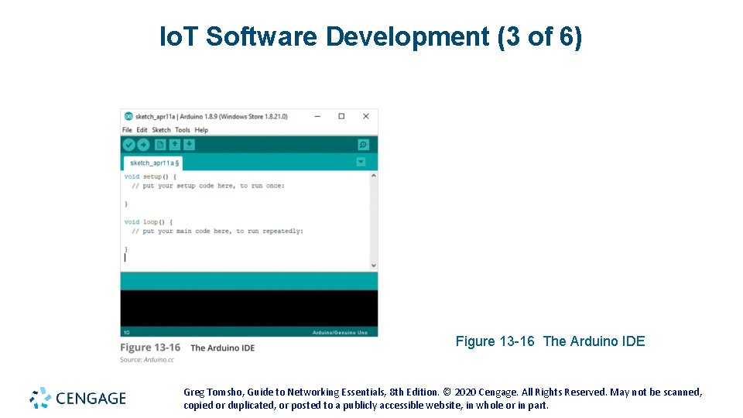Screen dimensions: 743x418
Task: Open the Tools menu
Action: (183, 130)
